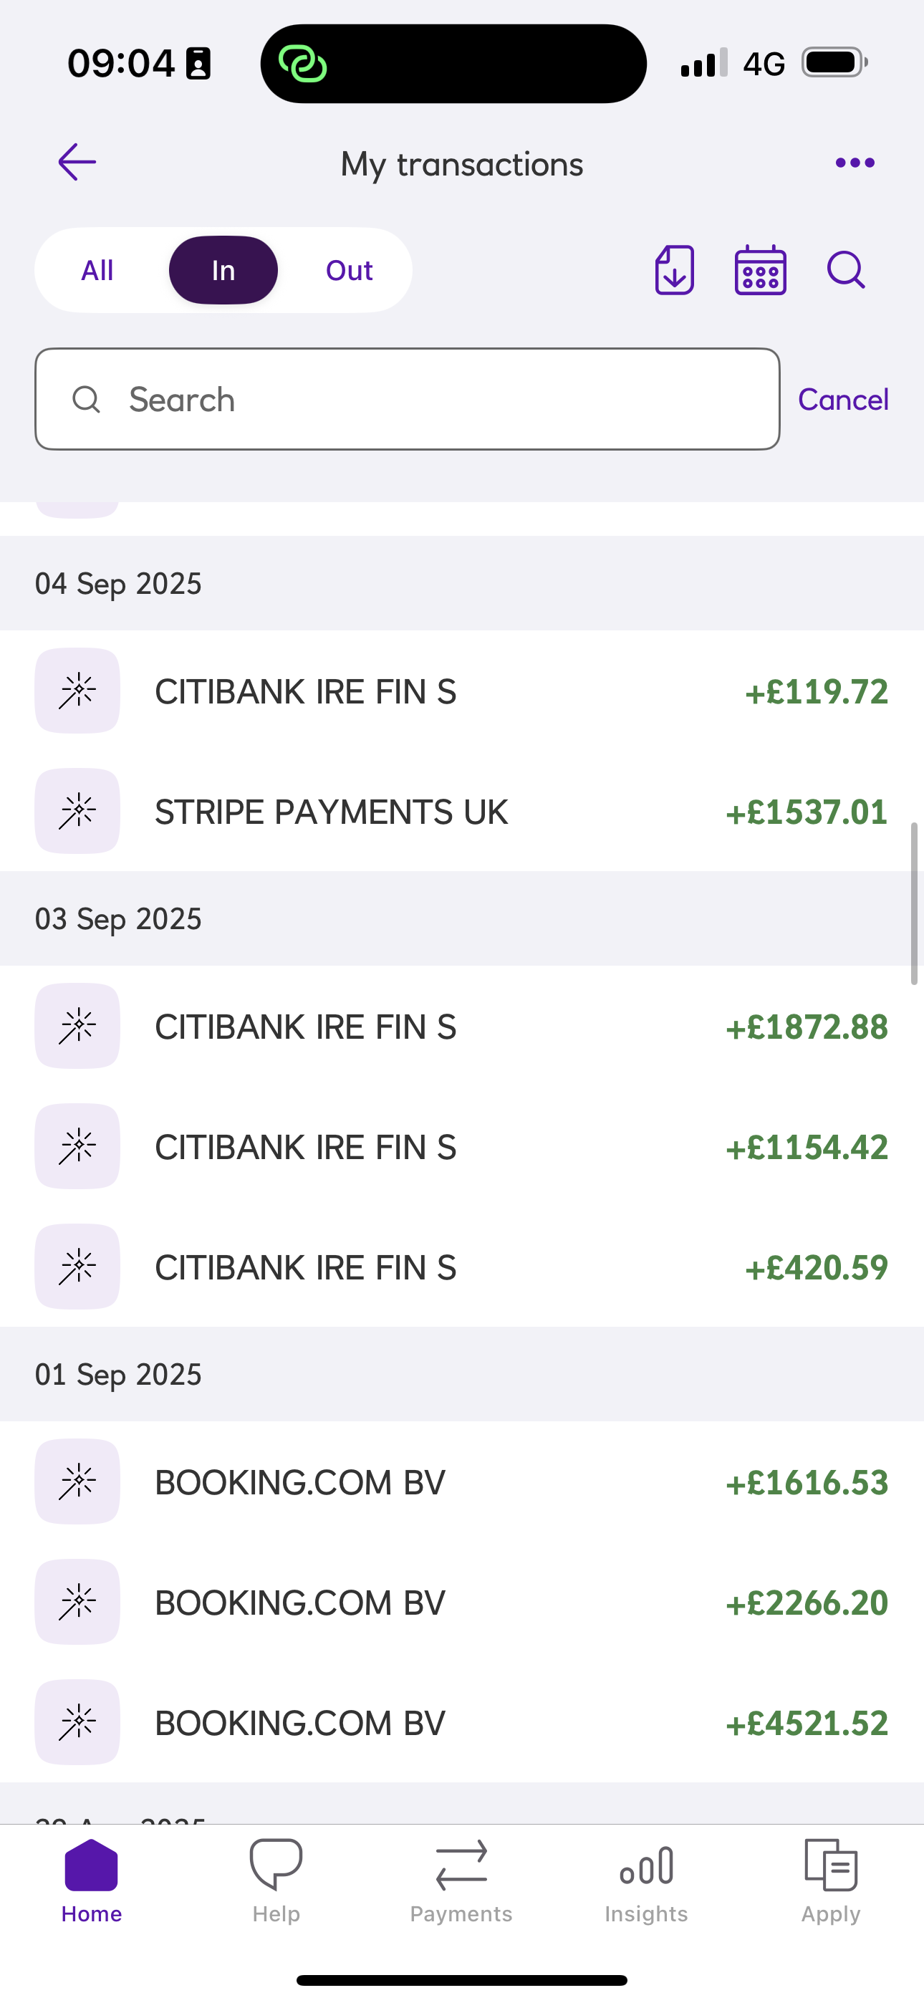Select the In transactions filter
924x2003 pixels.
223,271
